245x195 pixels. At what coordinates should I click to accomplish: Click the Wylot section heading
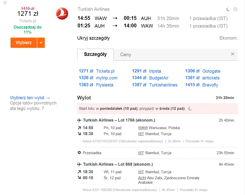84,98
